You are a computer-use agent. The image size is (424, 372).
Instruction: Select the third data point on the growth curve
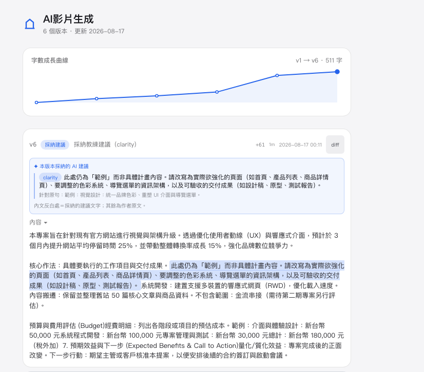pyautogui.click(x=157, y=96)
